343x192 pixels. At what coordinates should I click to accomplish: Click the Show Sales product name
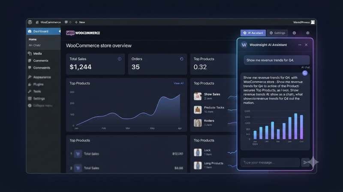(212, 94)
